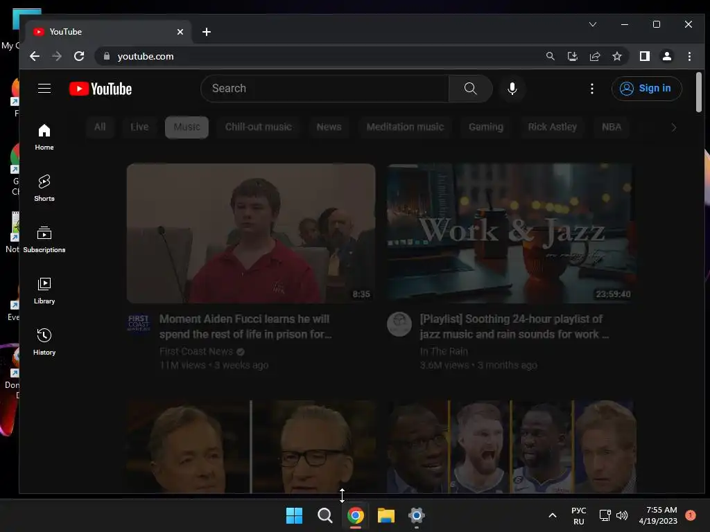Focus the YouTube Search field
This screenshot has width=710, height=532.
click(x=324, y=88)
